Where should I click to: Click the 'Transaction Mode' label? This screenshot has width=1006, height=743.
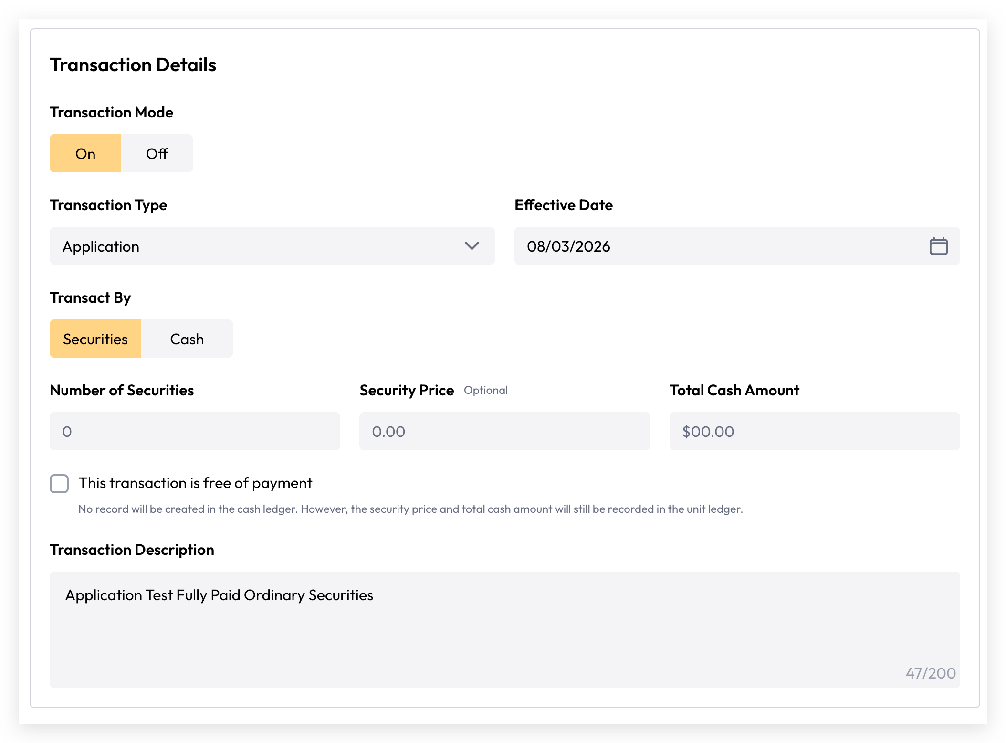click(112, 112)
